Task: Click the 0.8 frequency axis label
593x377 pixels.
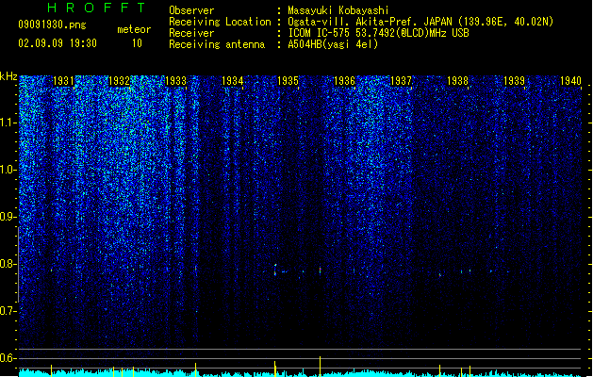Action: (x=8, y=264)
